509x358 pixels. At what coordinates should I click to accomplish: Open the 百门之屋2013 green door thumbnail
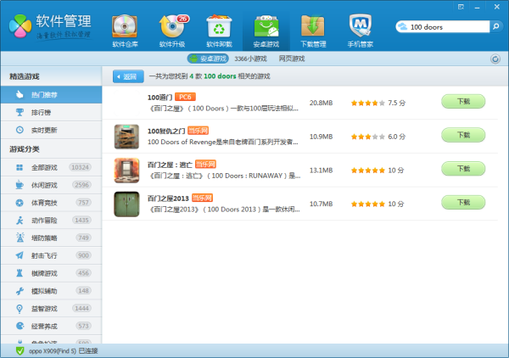[126, 204]
